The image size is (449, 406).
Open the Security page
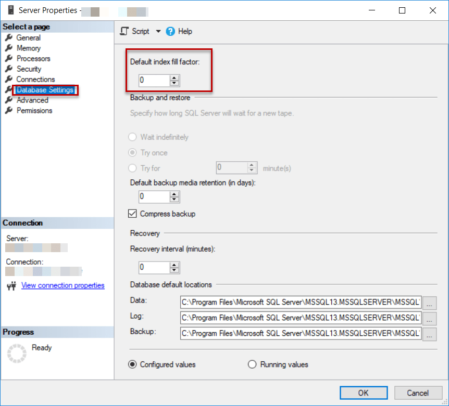[x=29, y=69]
